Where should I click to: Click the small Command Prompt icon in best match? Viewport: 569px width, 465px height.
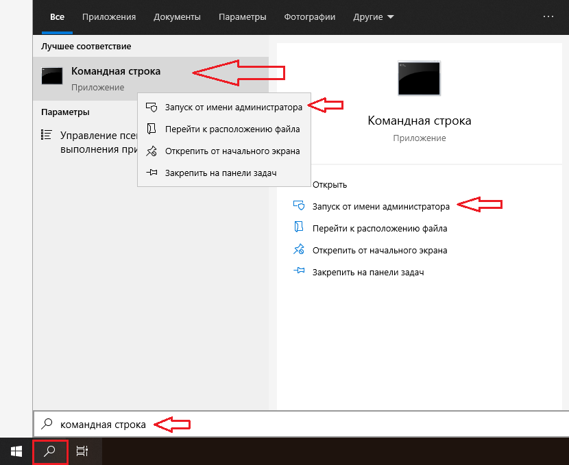(52, 76)
